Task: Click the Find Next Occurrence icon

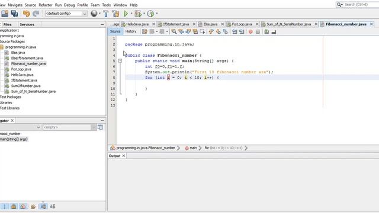Action: pyautogui.click(x=188, y=31)
